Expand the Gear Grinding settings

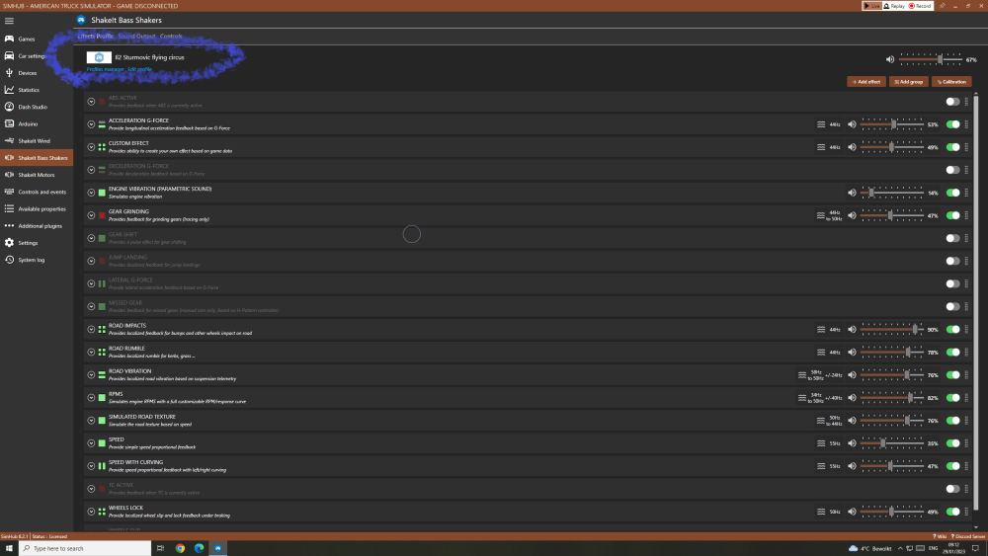pyautogui.click(x=91, y=215)
